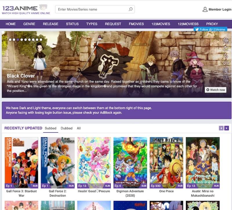Click the Black Clover banner title
232x210 pixels.
[21, 76]
